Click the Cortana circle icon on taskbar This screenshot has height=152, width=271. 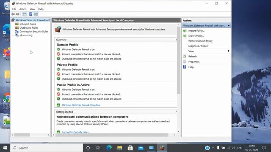tap(88, 148)
